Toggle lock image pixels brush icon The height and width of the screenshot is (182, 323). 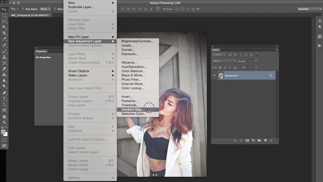[x=225, y=67]
